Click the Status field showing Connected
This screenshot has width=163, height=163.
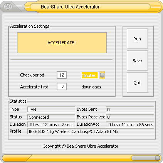coord(51,117)
